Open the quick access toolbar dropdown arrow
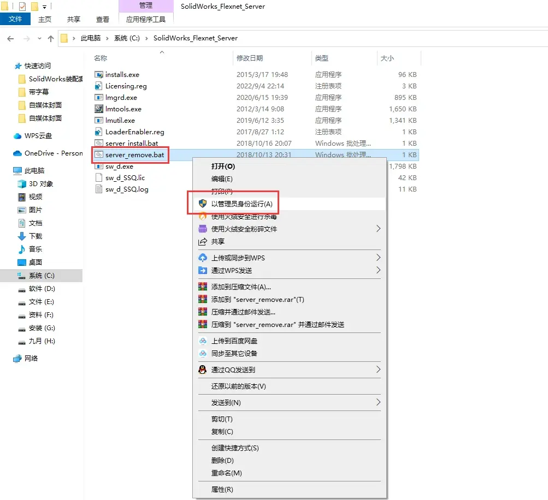The width and height of the screenshot is (548, 500). coord(44,7)
